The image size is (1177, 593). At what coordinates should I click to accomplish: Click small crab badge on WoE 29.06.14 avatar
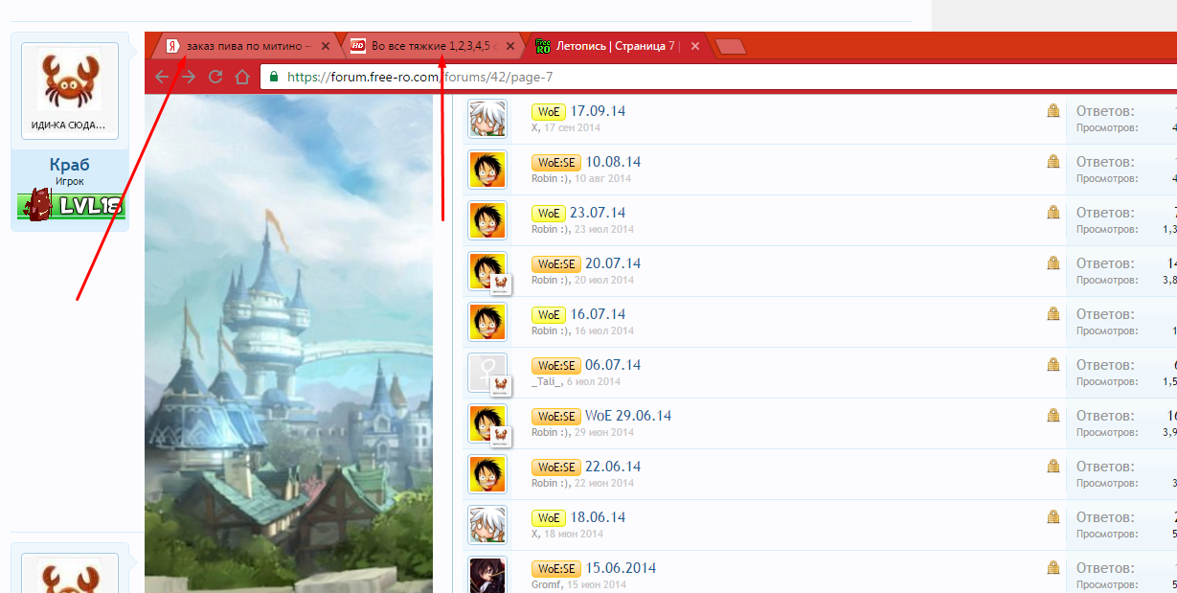(501, 436)
